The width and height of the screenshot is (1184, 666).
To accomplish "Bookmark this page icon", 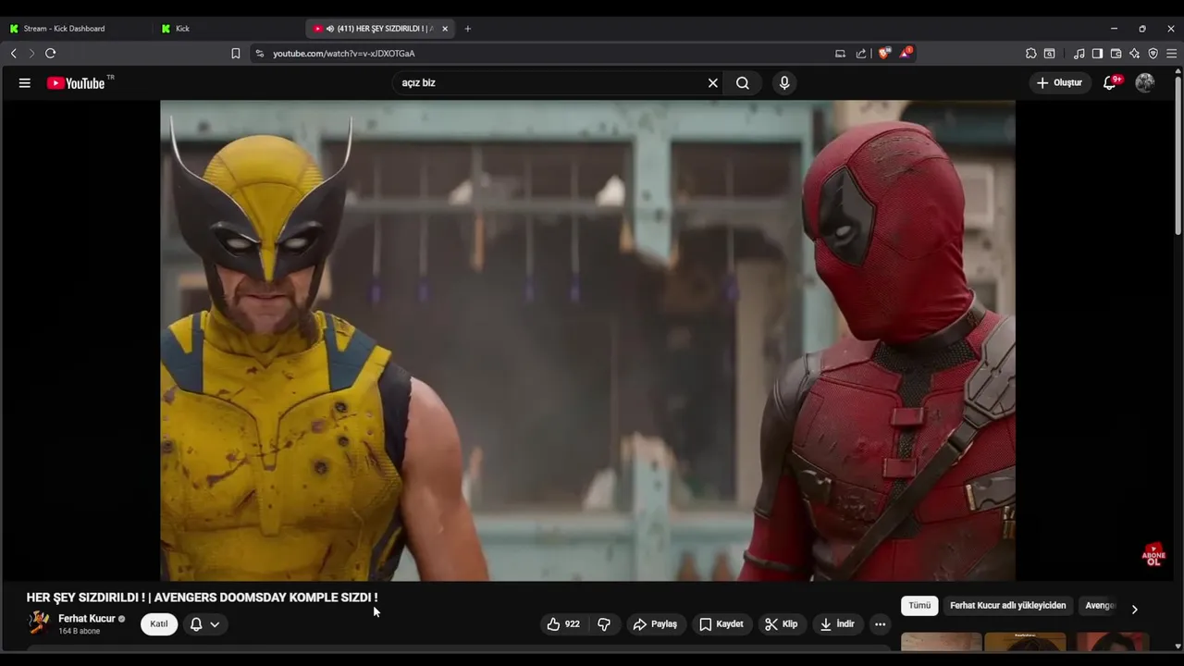I will click(236, 54).
